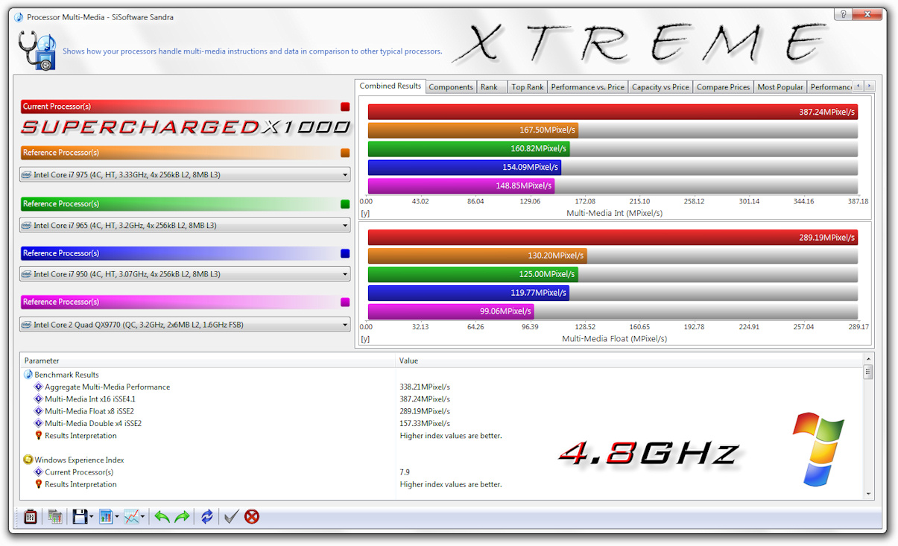This screenshot has height=546, width=898.
Task: Click the 99.06MPixel/s magenta bar
Action: tap(451, 311)
